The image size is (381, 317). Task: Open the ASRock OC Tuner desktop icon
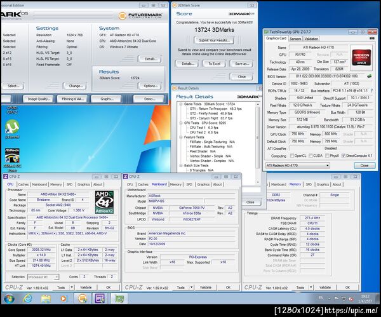coord(12,159)
